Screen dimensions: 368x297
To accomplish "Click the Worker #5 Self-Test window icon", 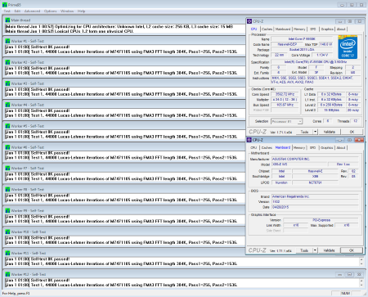I will 7,126.
